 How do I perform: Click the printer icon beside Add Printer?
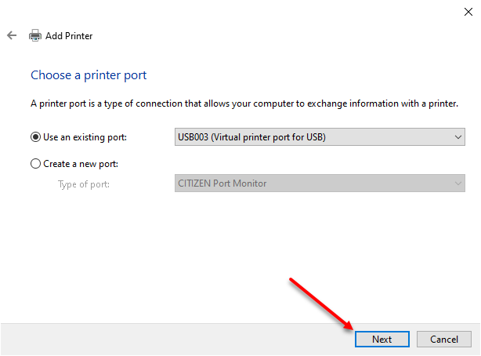(x=35, y=35)
